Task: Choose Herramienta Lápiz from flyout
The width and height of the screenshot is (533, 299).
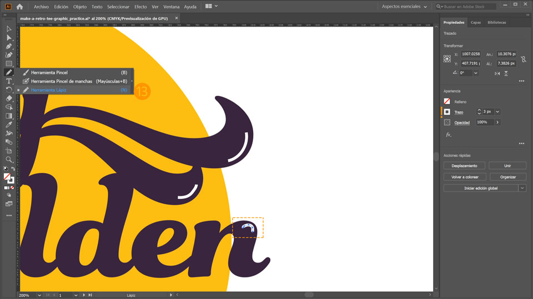Action: (74, 90)
